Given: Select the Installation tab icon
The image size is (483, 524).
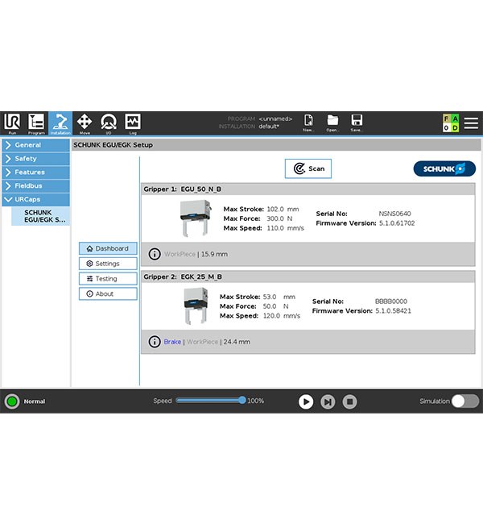Looking at the screenshot, I should pos(60,123).
